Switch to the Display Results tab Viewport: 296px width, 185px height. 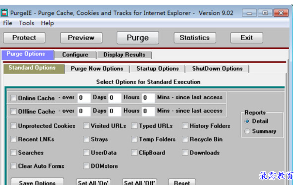(x=124, y=55)
